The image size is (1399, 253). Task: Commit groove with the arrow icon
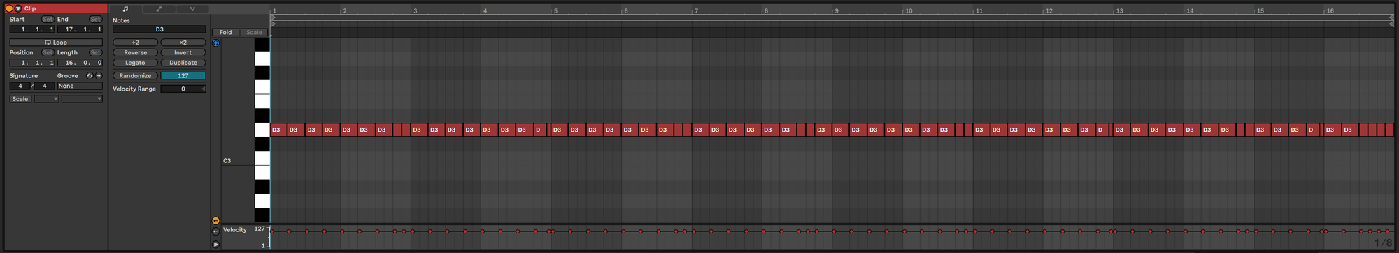coord(99,75)
